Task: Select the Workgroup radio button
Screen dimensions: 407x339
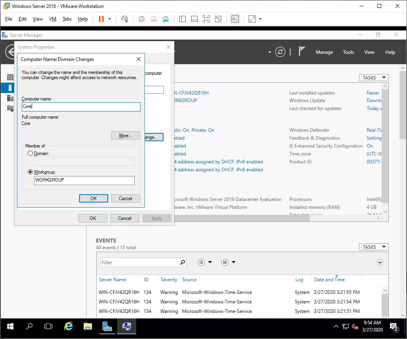Action: click(30, 172)
